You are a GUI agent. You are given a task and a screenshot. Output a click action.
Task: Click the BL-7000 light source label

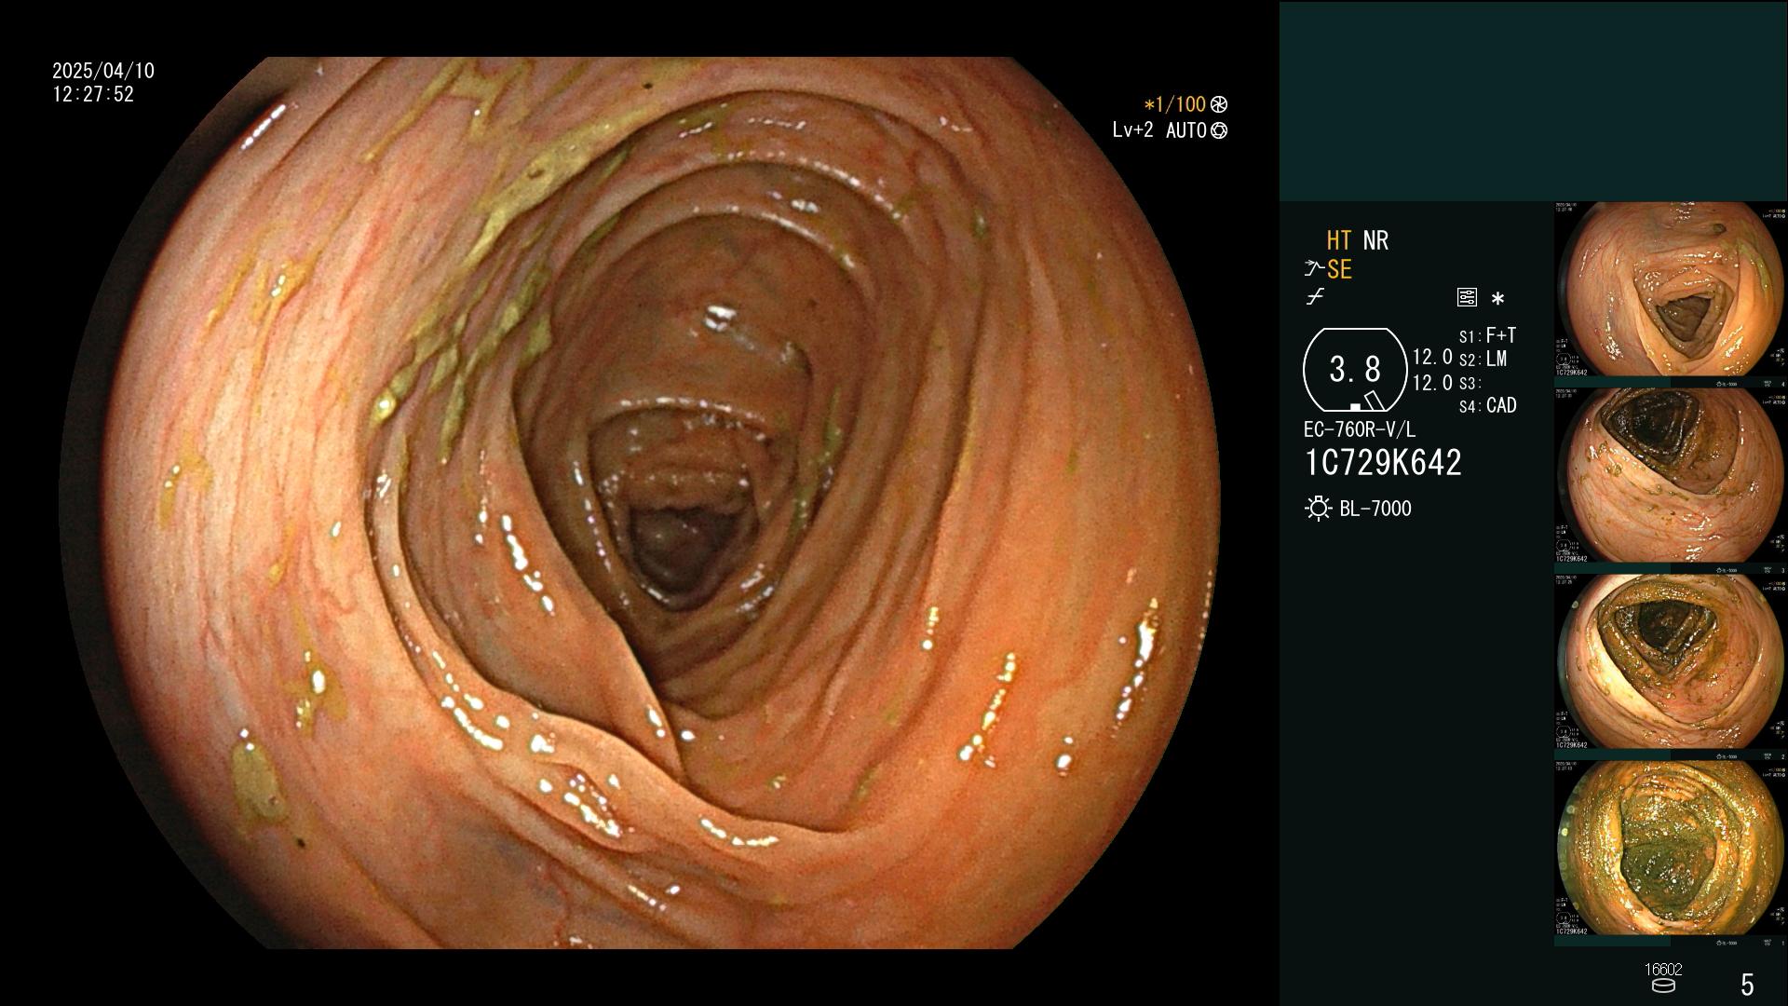(x=1375, y=509)
